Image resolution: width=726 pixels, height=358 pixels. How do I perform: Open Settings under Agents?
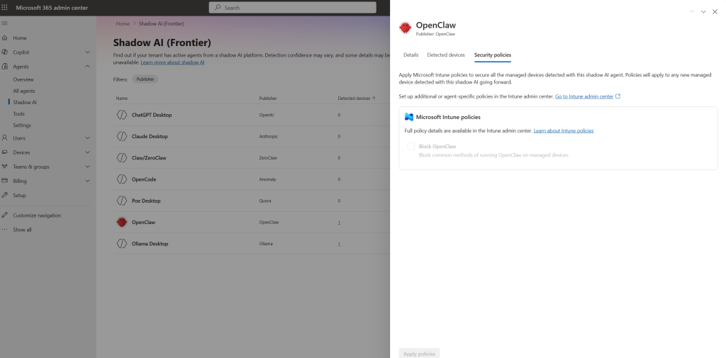click(x=22, y=125)
